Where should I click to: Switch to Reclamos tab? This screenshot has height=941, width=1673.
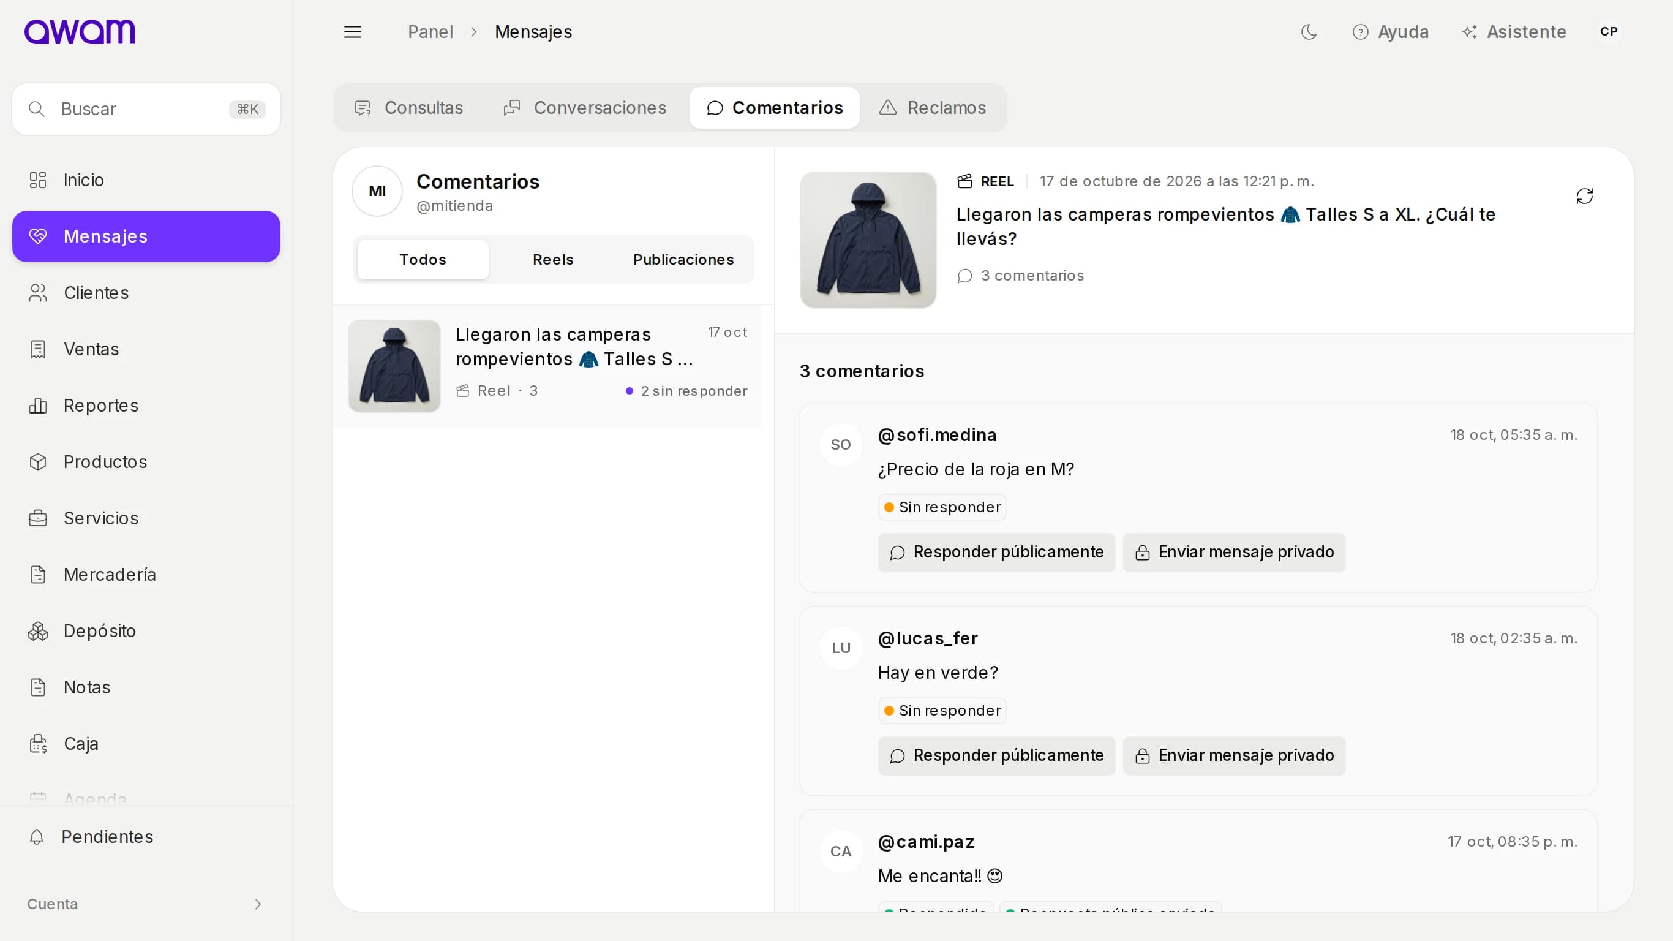pyautogui.click(x=933, y=108)
